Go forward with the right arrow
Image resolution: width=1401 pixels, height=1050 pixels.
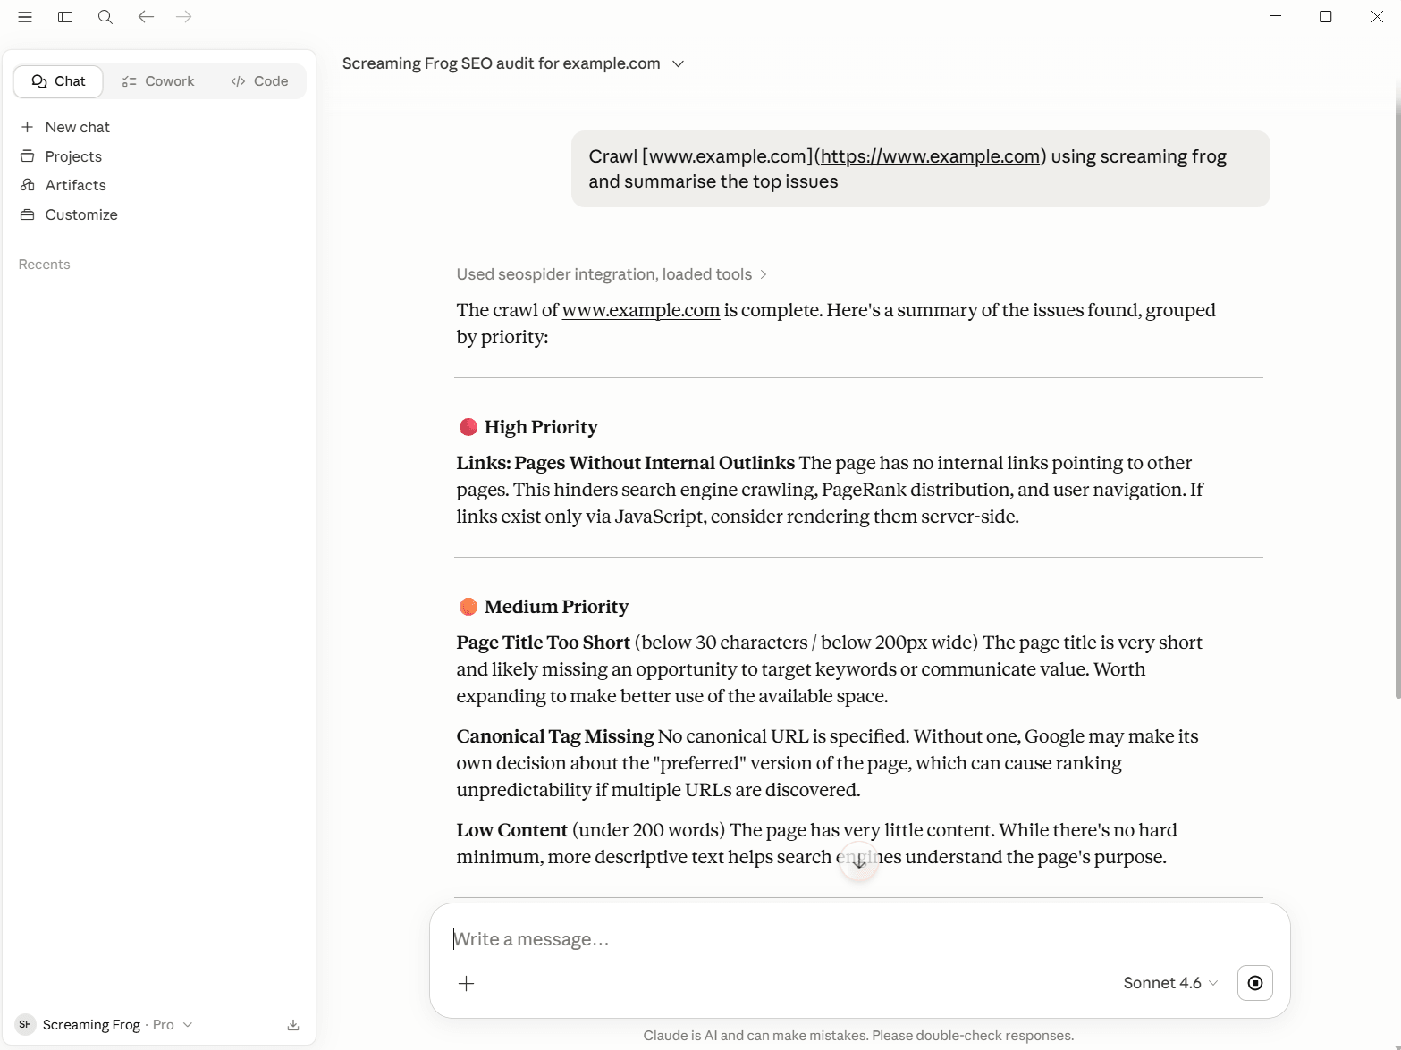click(184, 17)
